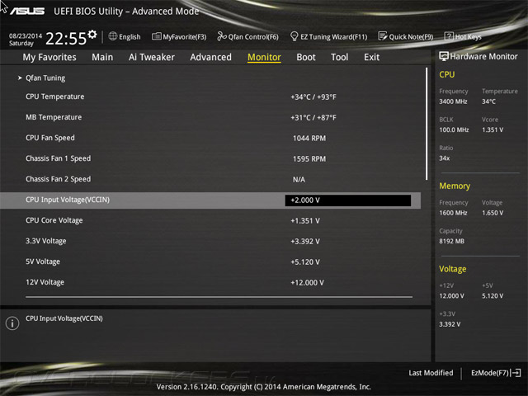Click the 1595 RPM value
528x396 pixels.
point(309,158)
